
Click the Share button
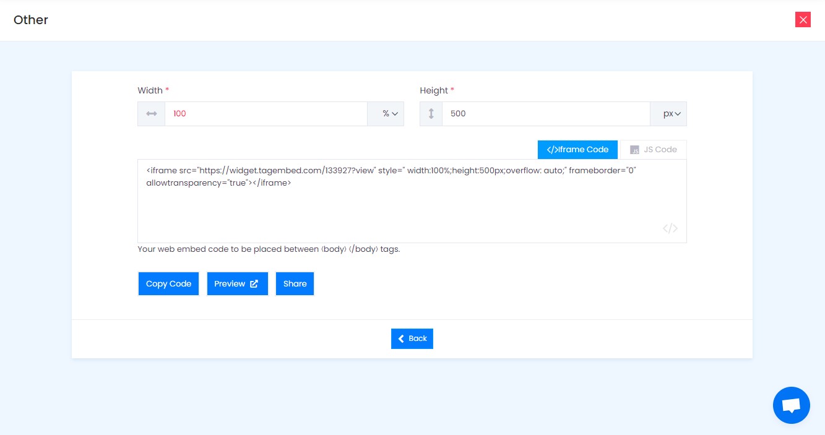click(x=295, y=283)
